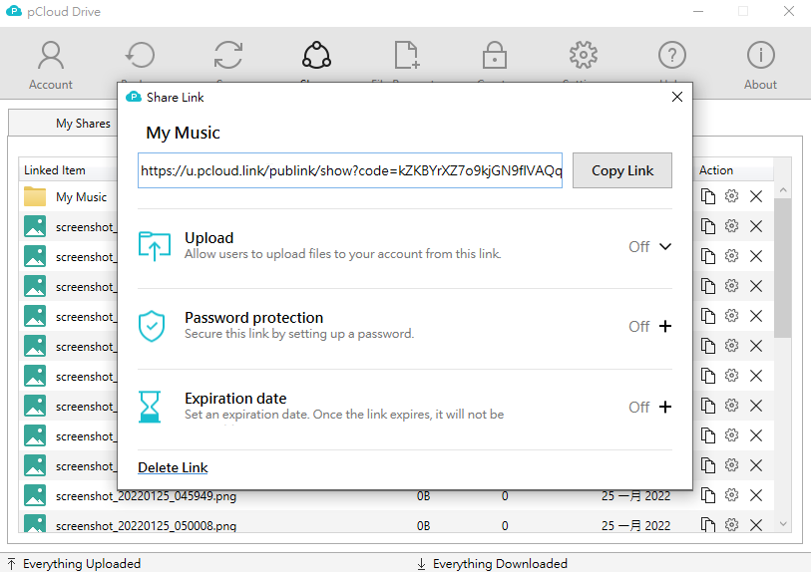
Task: Sort by the Linked Item column header
Action: (x=56, y=170)
